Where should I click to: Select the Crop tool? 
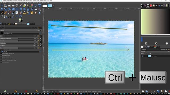[x=36, y=6]
